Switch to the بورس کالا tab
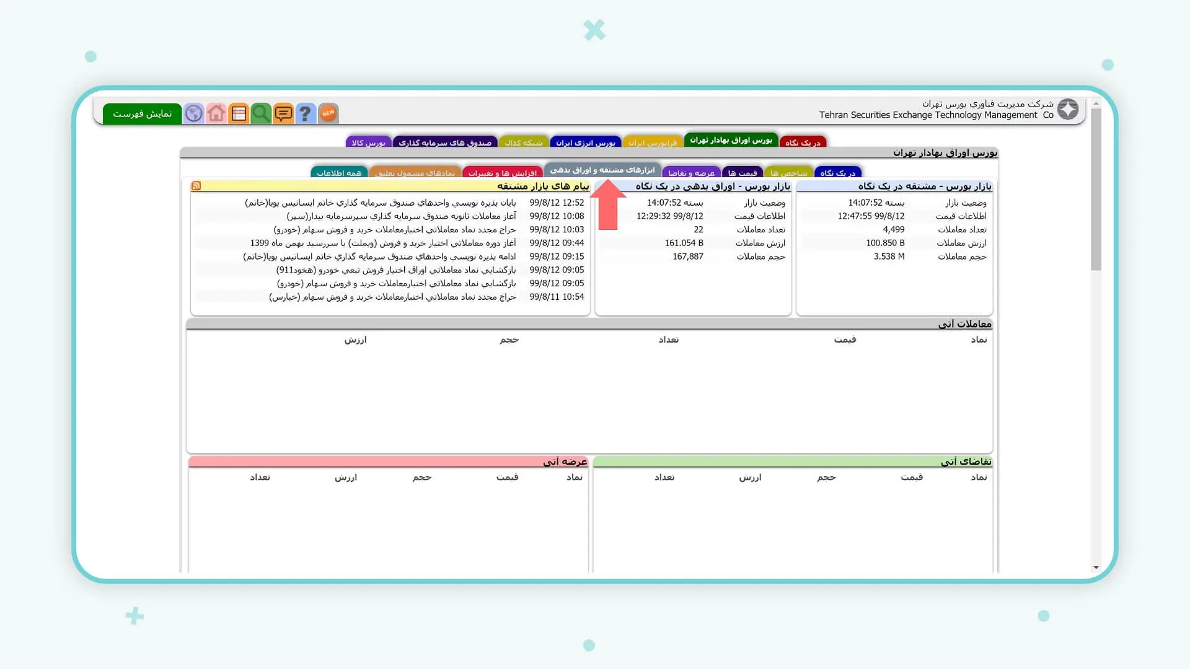 click(368, 142)
